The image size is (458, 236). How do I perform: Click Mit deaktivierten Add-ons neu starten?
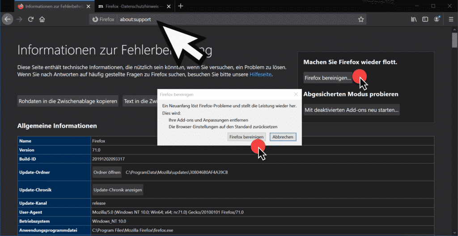[352, 110]
